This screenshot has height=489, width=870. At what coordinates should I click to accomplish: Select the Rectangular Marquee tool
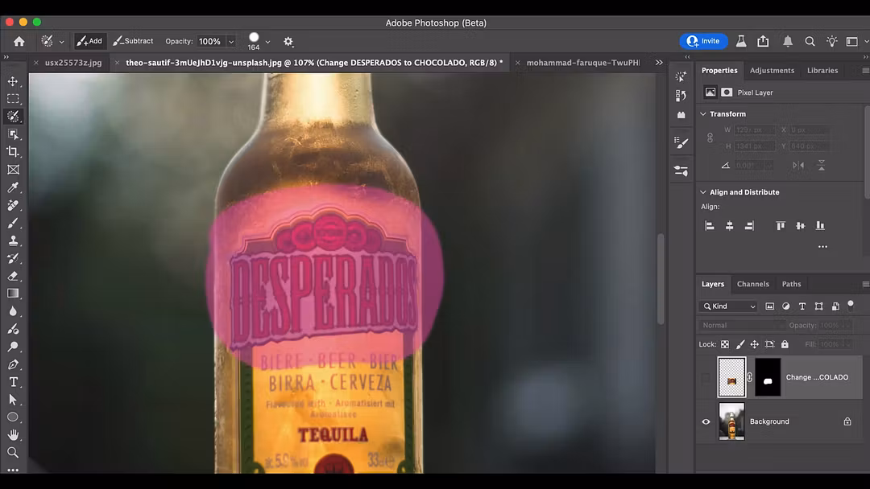click(13, 98)
